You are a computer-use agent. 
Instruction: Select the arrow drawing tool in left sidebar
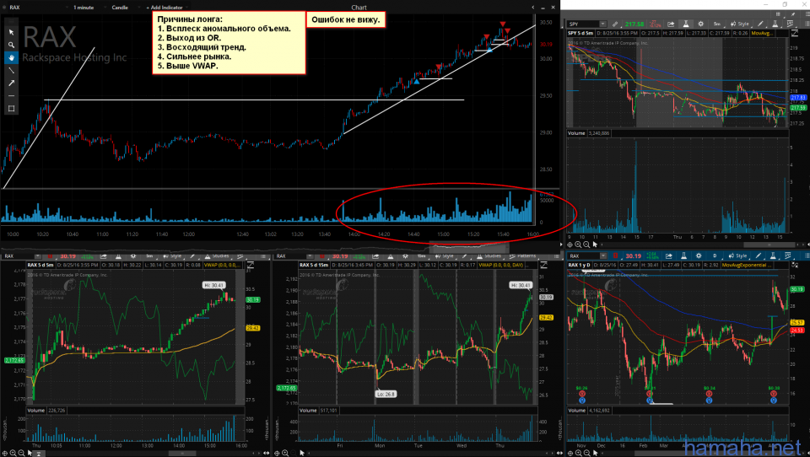11,83
